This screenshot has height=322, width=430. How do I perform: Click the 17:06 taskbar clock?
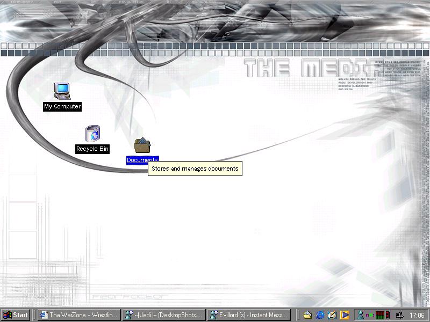coord(417,315)
